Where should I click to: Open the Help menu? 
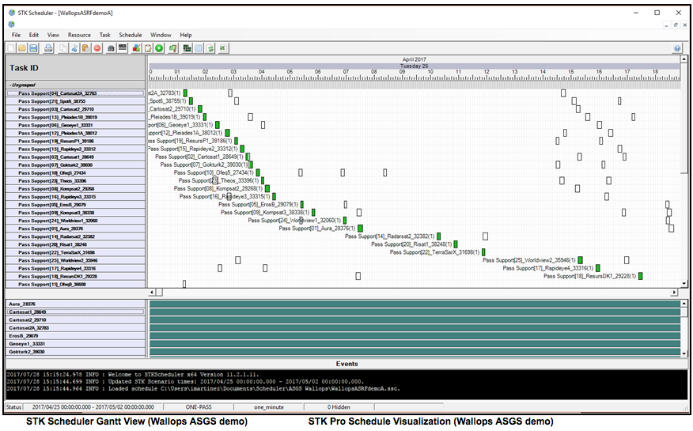[x=186, y=35]
